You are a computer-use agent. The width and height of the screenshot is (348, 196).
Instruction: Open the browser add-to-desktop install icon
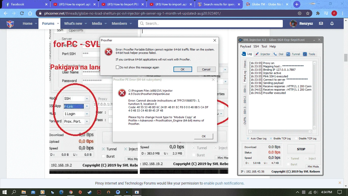[300, 14]
